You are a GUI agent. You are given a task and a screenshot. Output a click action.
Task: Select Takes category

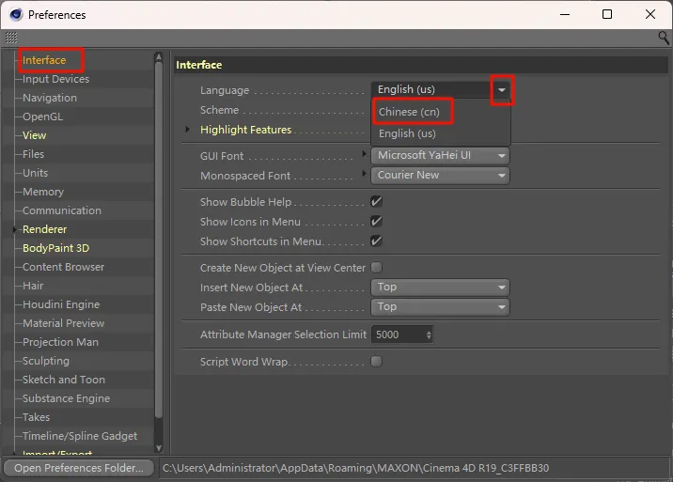36,417
